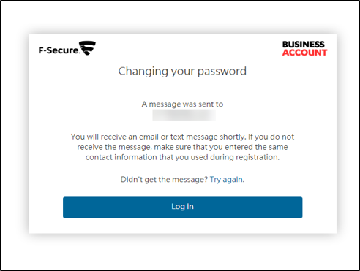
Task: Click the line starting 'contact information that you used'
Action: click(182, 157)
